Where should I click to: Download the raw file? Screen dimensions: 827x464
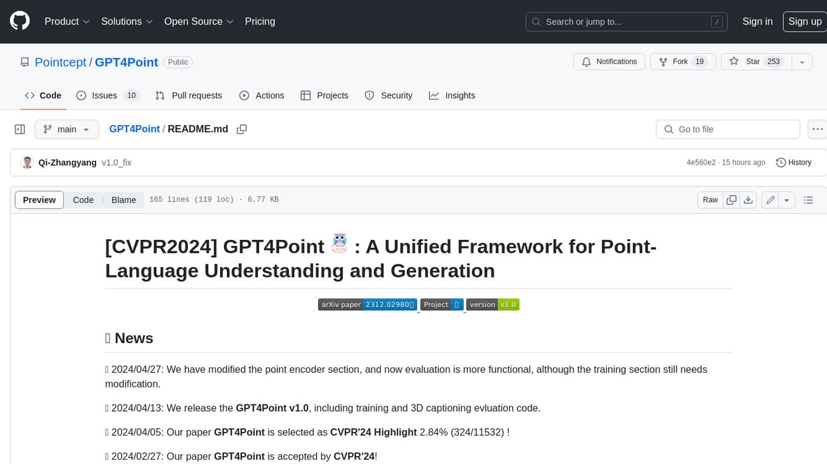pyautogui.click(x=749, y=200)
